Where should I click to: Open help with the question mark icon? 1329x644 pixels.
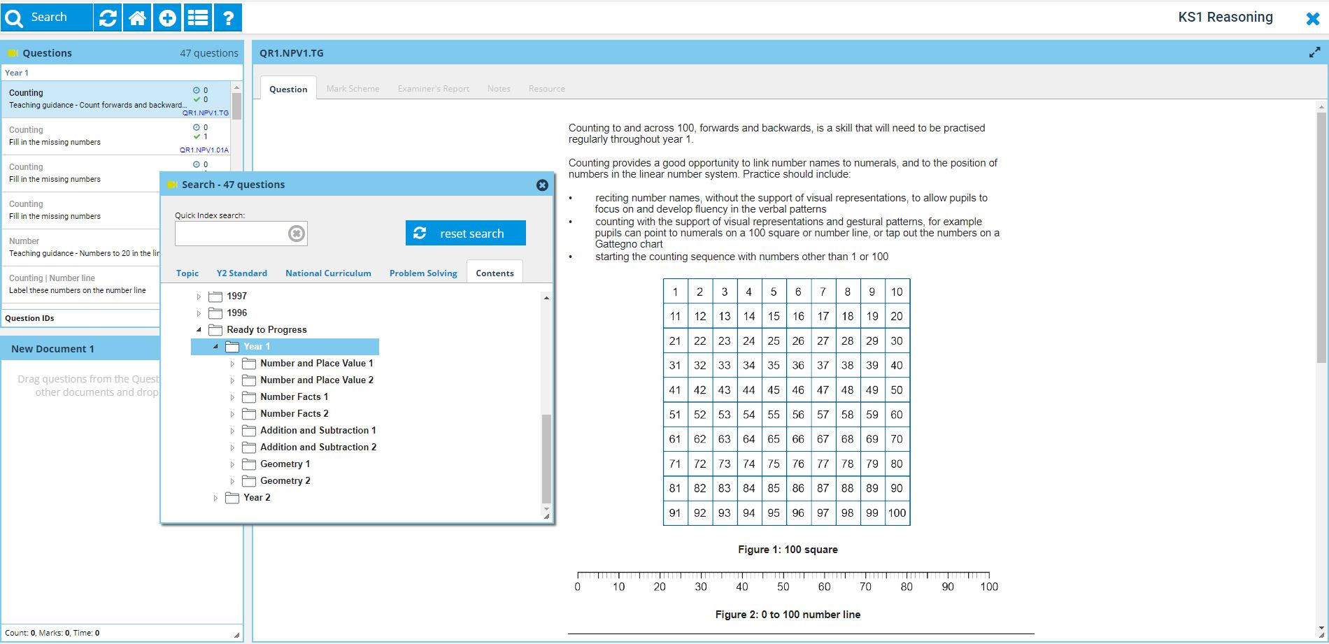click(x=228, y=17)
